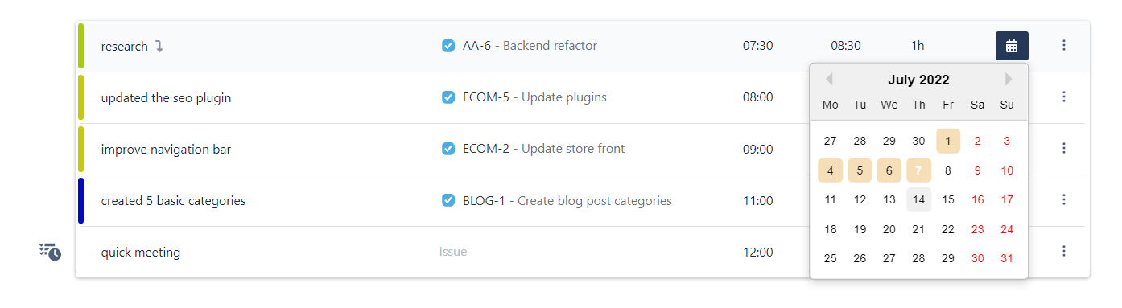Screen dimensions: 1122x308
Task: Select July 7 in the calendar
Action: [x=918, y=170]
